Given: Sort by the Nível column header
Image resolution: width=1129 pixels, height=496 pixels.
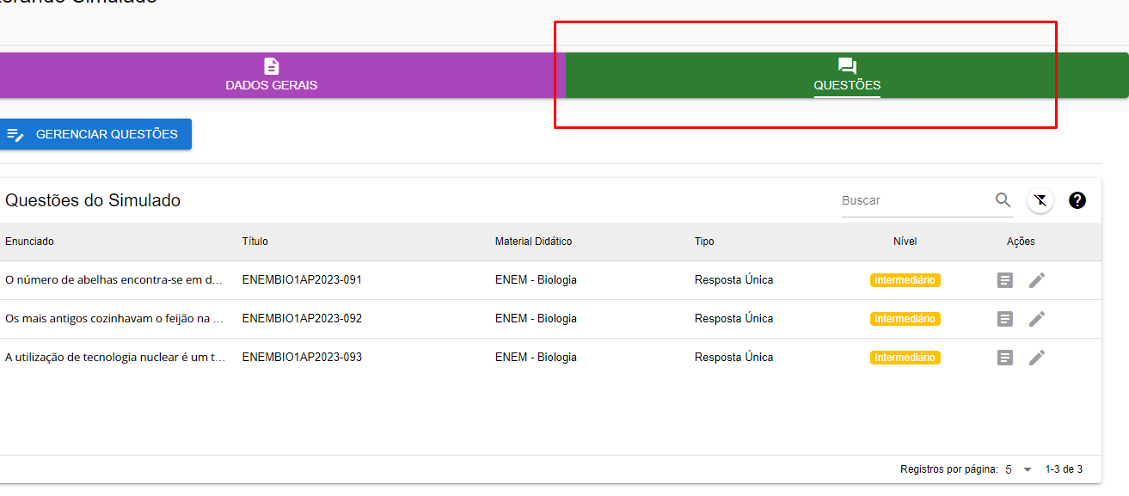Looking at the screenshot, I should pyautogui.click(x=905, y=242).
